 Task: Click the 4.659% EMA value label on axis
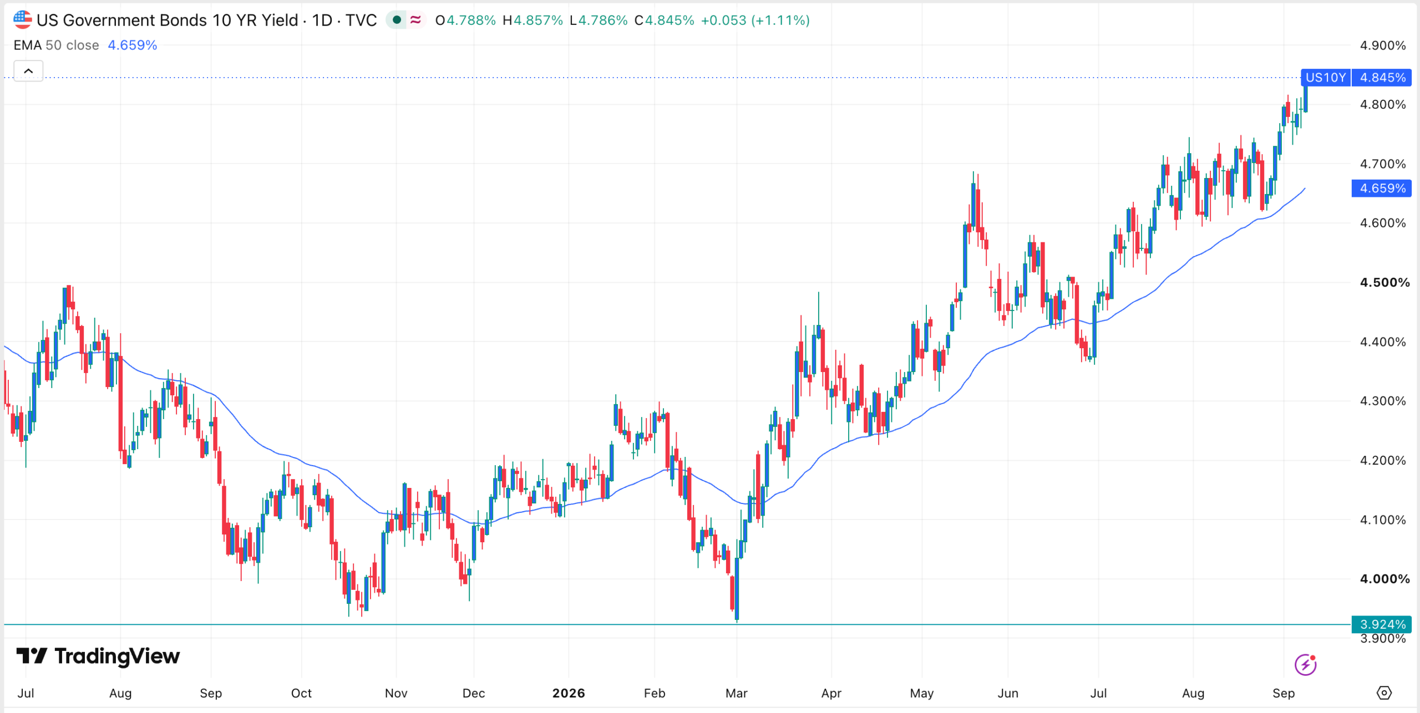coord(1382,189)
